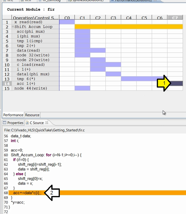Click the fir.c file path label

pos(44,130)
